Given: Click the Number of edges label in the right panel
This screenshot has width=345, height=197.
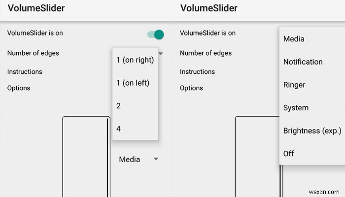Looking at the screenshot, I should pos(206,53).
